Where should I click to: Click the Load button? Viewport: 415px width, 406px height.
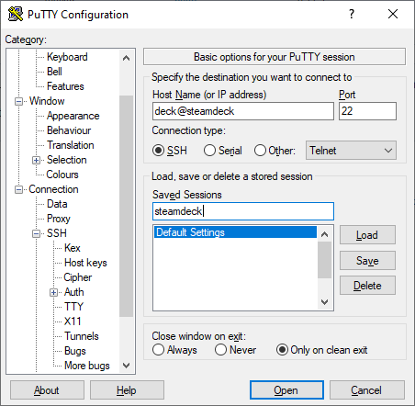pos(367,235)
